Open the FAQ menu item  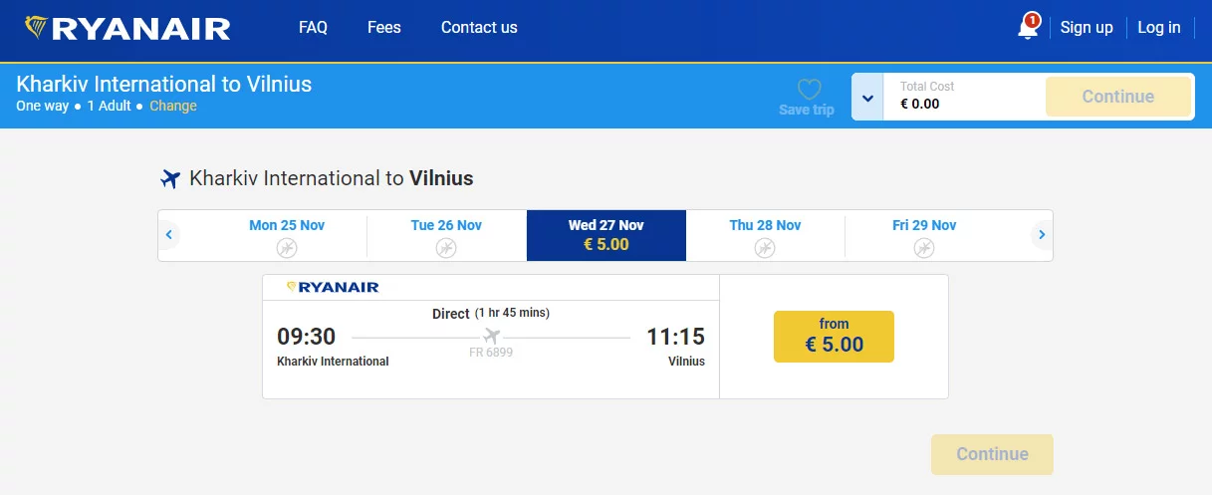313,28
